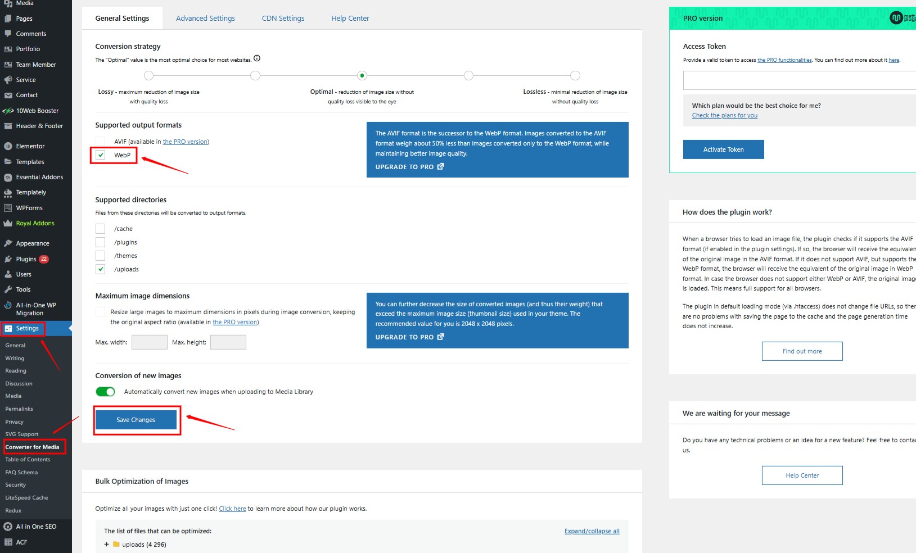Image resolution: width=916 pixels, height=553 pixels.
Task: Select the Lossy conversion strategy point
Action: coord(148,75)
